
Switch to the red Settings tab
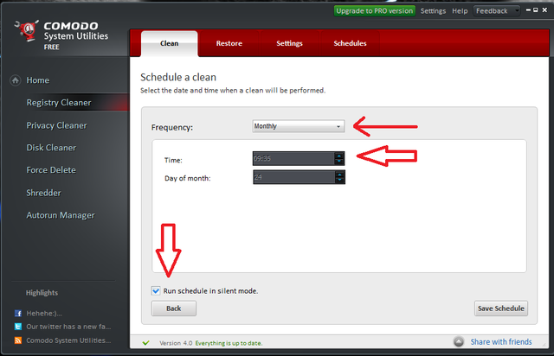click(289, 43)
